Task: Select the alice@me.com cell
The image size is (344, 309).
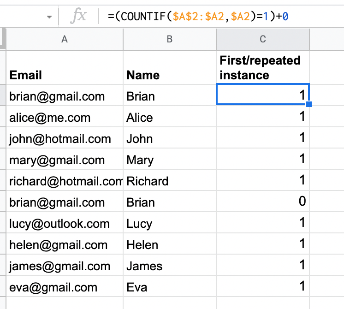Action: [x=65, y=117]
